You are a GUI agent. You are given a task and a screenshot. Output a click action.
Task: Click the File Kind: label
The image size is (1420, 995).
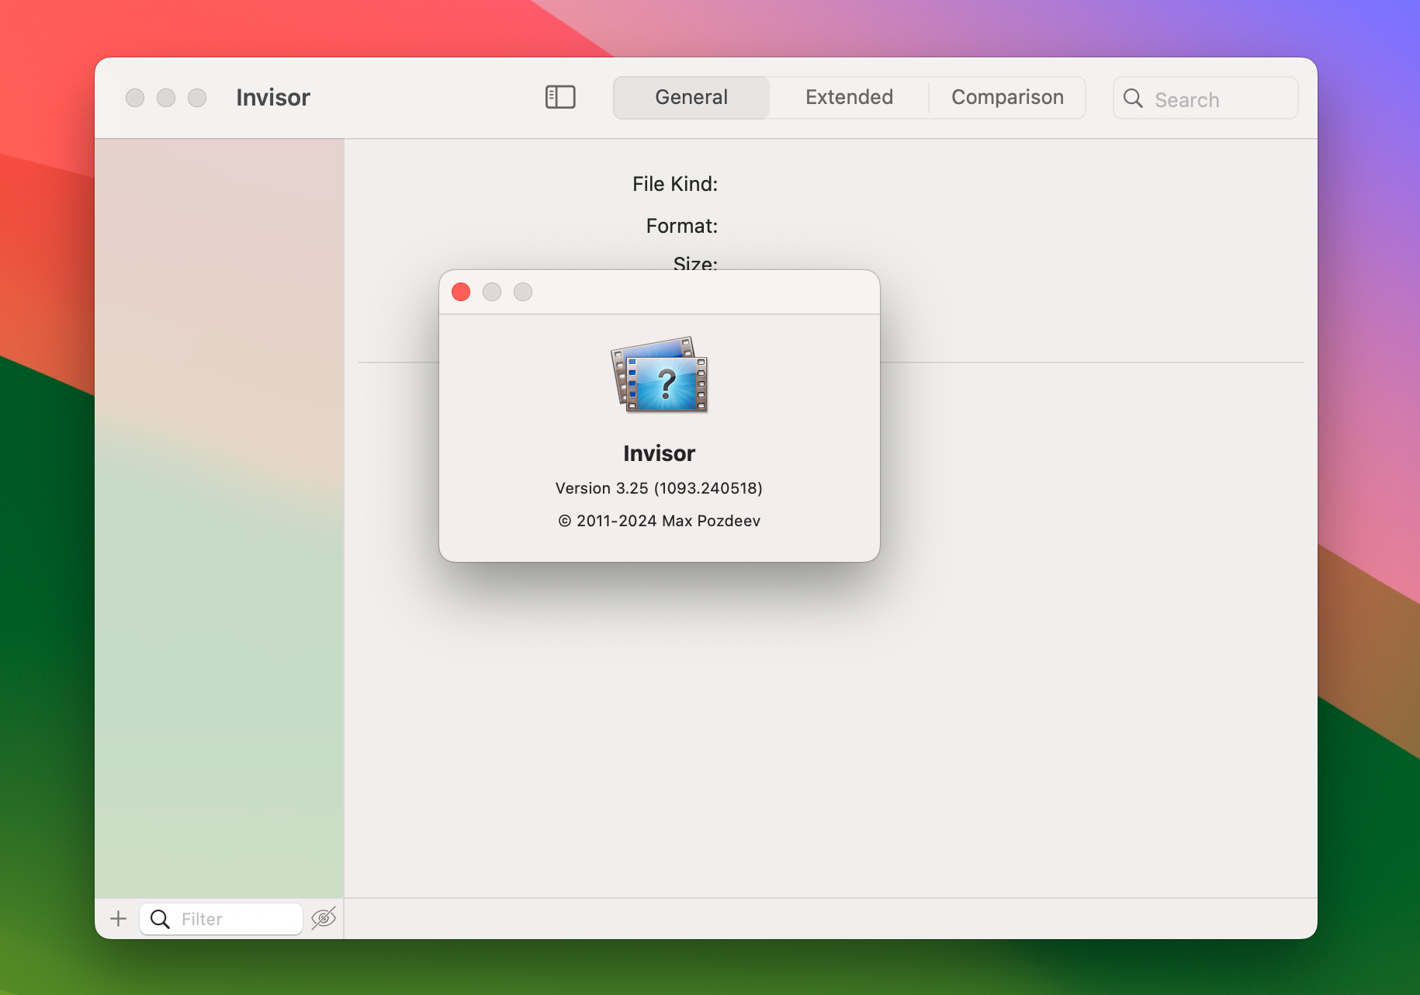[x=675, y=184]
